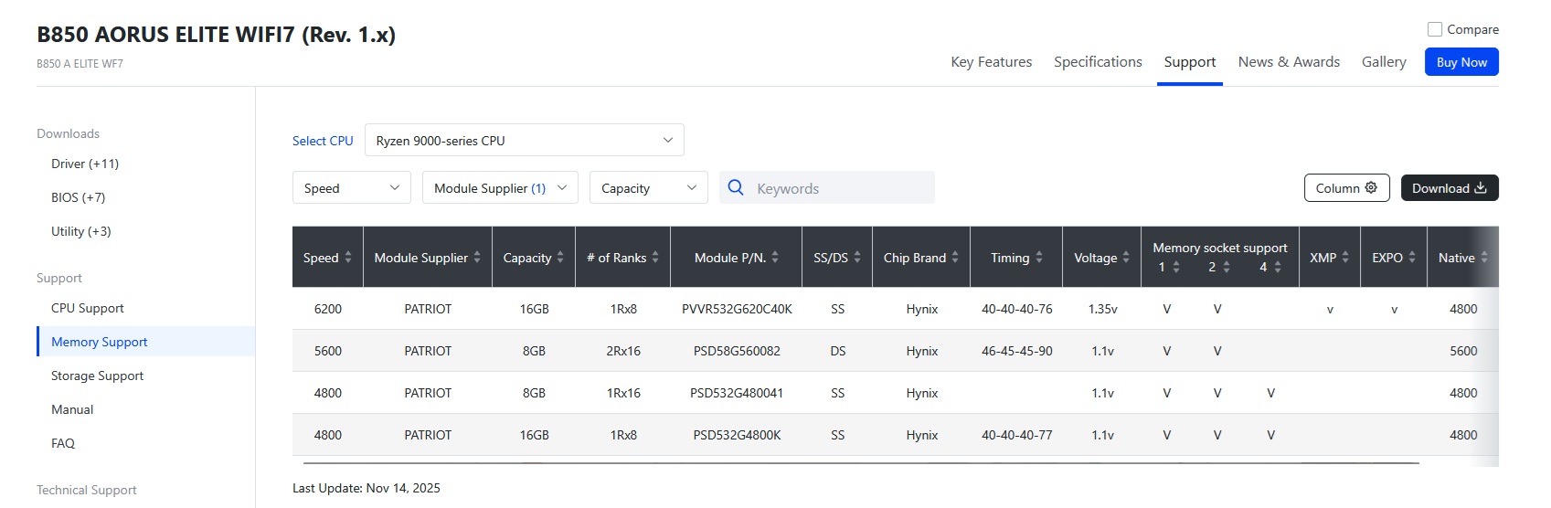Switch to the Specifications tab
Viewport: 1551px width, 508px height.
coord(1098,62)
